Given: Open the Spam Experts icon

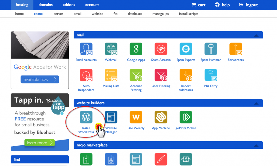Looking at the screenshot, I should coord(186,49).
